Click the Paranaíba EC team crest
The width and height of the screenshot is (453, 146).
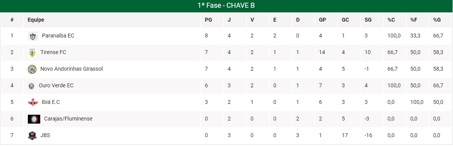(x=32, y=36)
